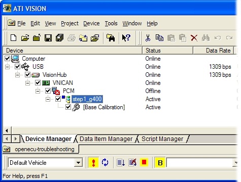Select the [Base Calibration] tree item
241x182 pixels.
[x=104, y=107]
